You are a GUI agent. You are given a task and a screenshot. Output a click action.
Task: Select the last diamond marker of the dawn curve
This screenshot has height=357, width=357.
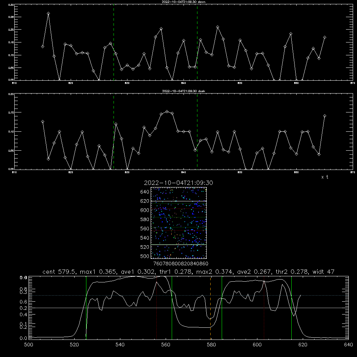(x=325, y=37)
